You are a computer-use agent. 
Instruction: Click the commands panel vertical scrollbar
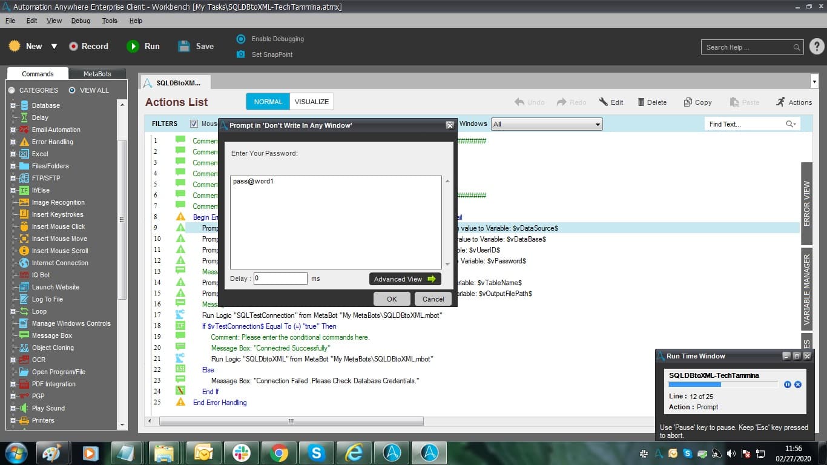pos(122,220)
